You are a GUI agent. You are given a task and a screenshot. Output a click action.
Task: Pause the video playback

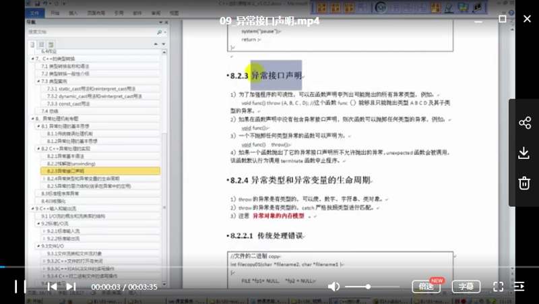(x=20, y=286)
